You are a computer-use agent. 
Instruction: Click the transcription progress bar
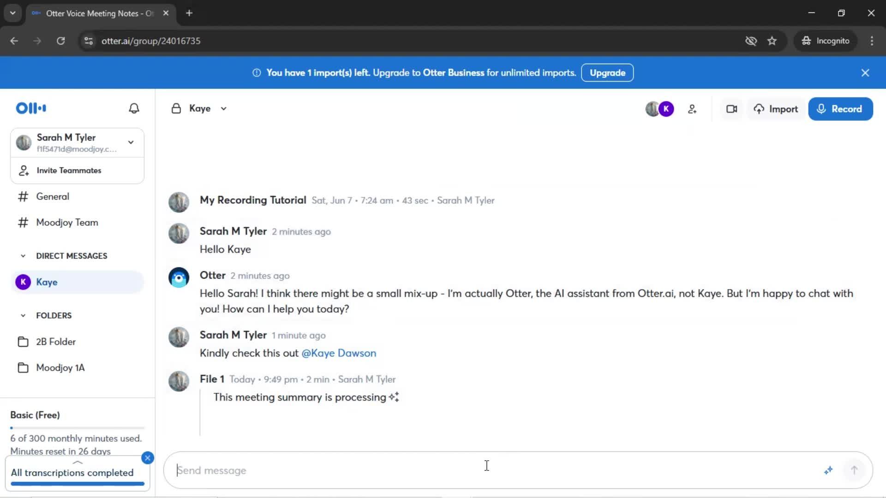(78, 484)
